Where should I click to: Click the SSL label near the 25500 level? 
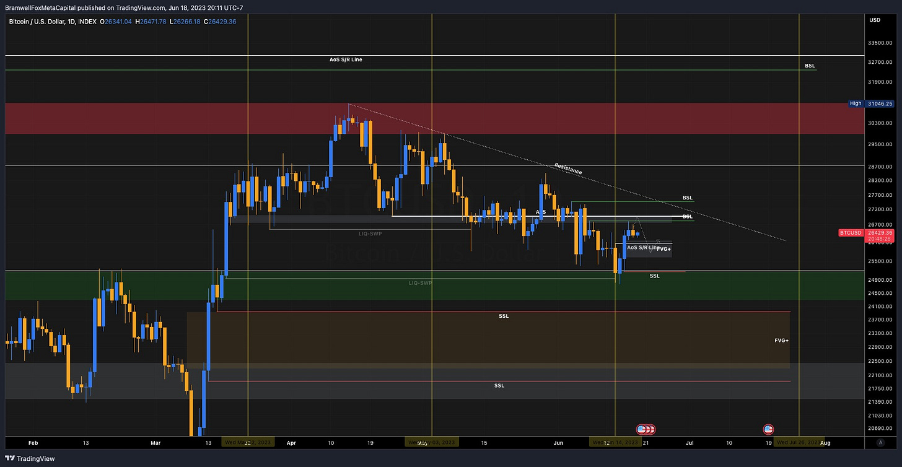click(x=655, y=276)
